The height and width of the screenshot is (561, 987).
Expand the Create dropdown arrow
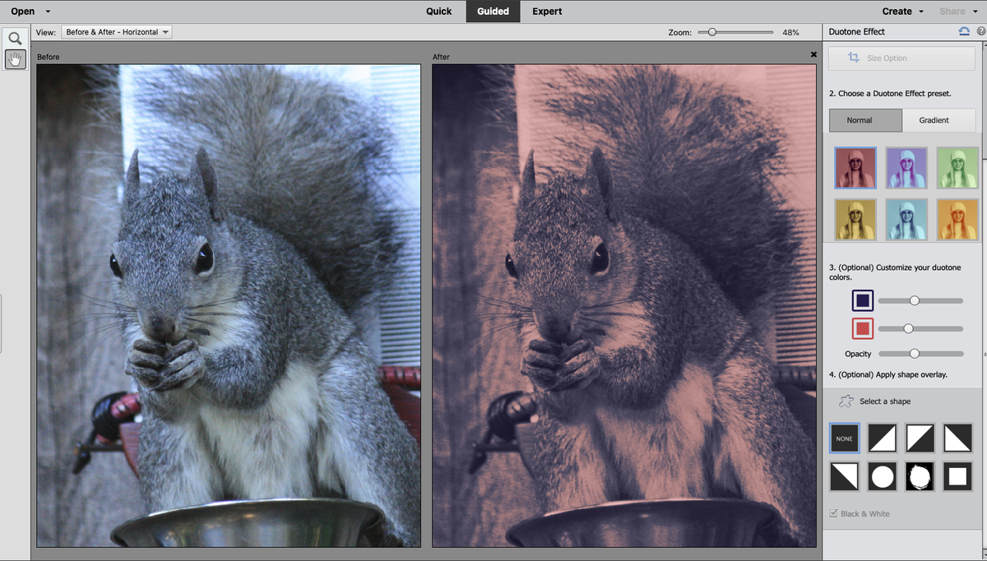921,12
